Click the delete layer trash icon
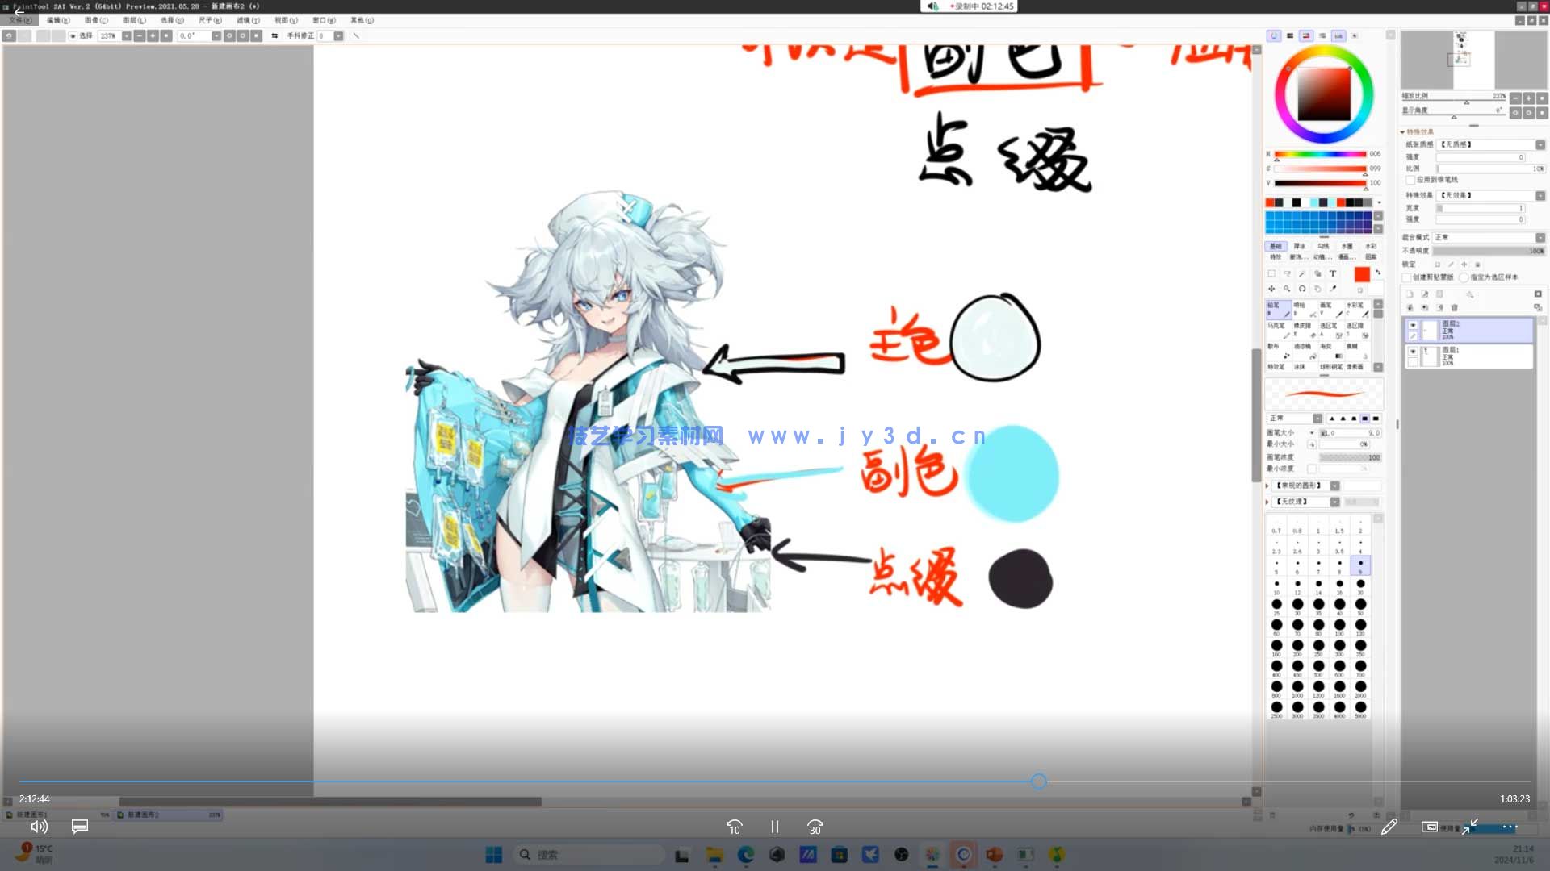1550x871 pixels. [x=1454, y=308]
